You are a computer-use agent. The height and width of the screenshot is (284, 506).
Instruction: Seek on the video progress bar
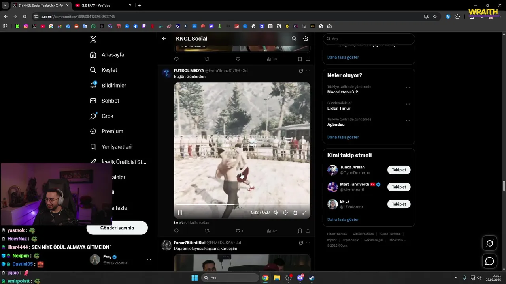[x=242, y=205]
